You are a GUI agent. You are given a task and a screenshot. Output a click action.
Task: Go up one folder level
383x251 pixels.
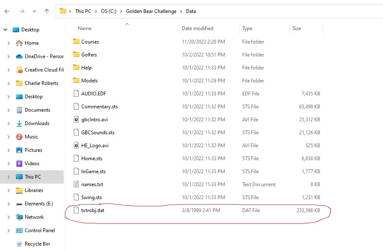coord(47,11)
